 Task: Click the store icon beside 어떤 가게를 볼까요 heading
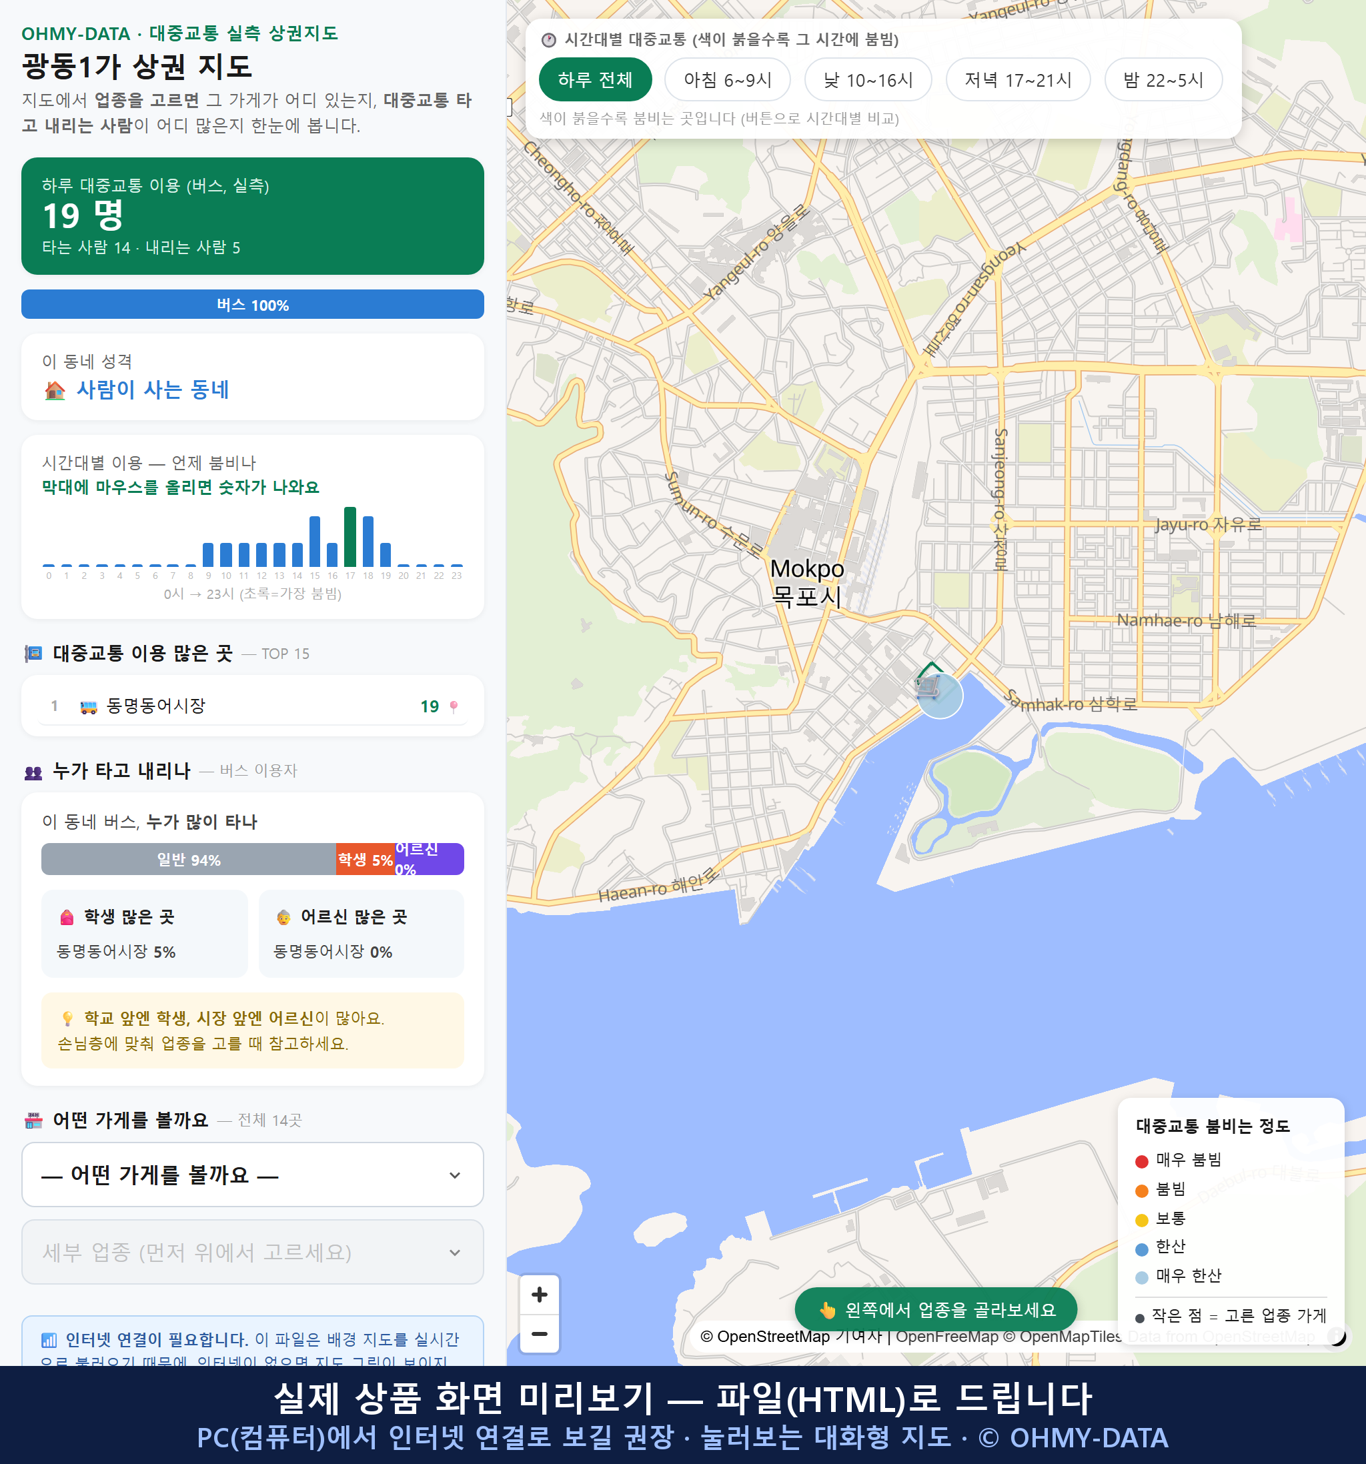(34, 1121)
